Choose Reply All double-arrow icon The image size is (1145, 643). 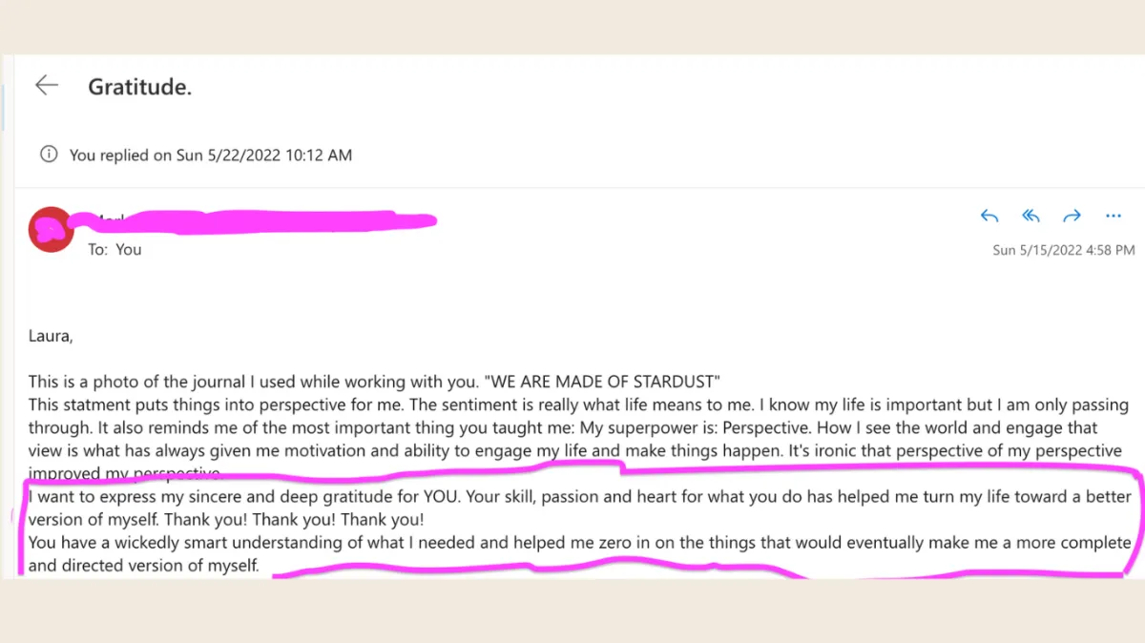(x=1030, y=217)
